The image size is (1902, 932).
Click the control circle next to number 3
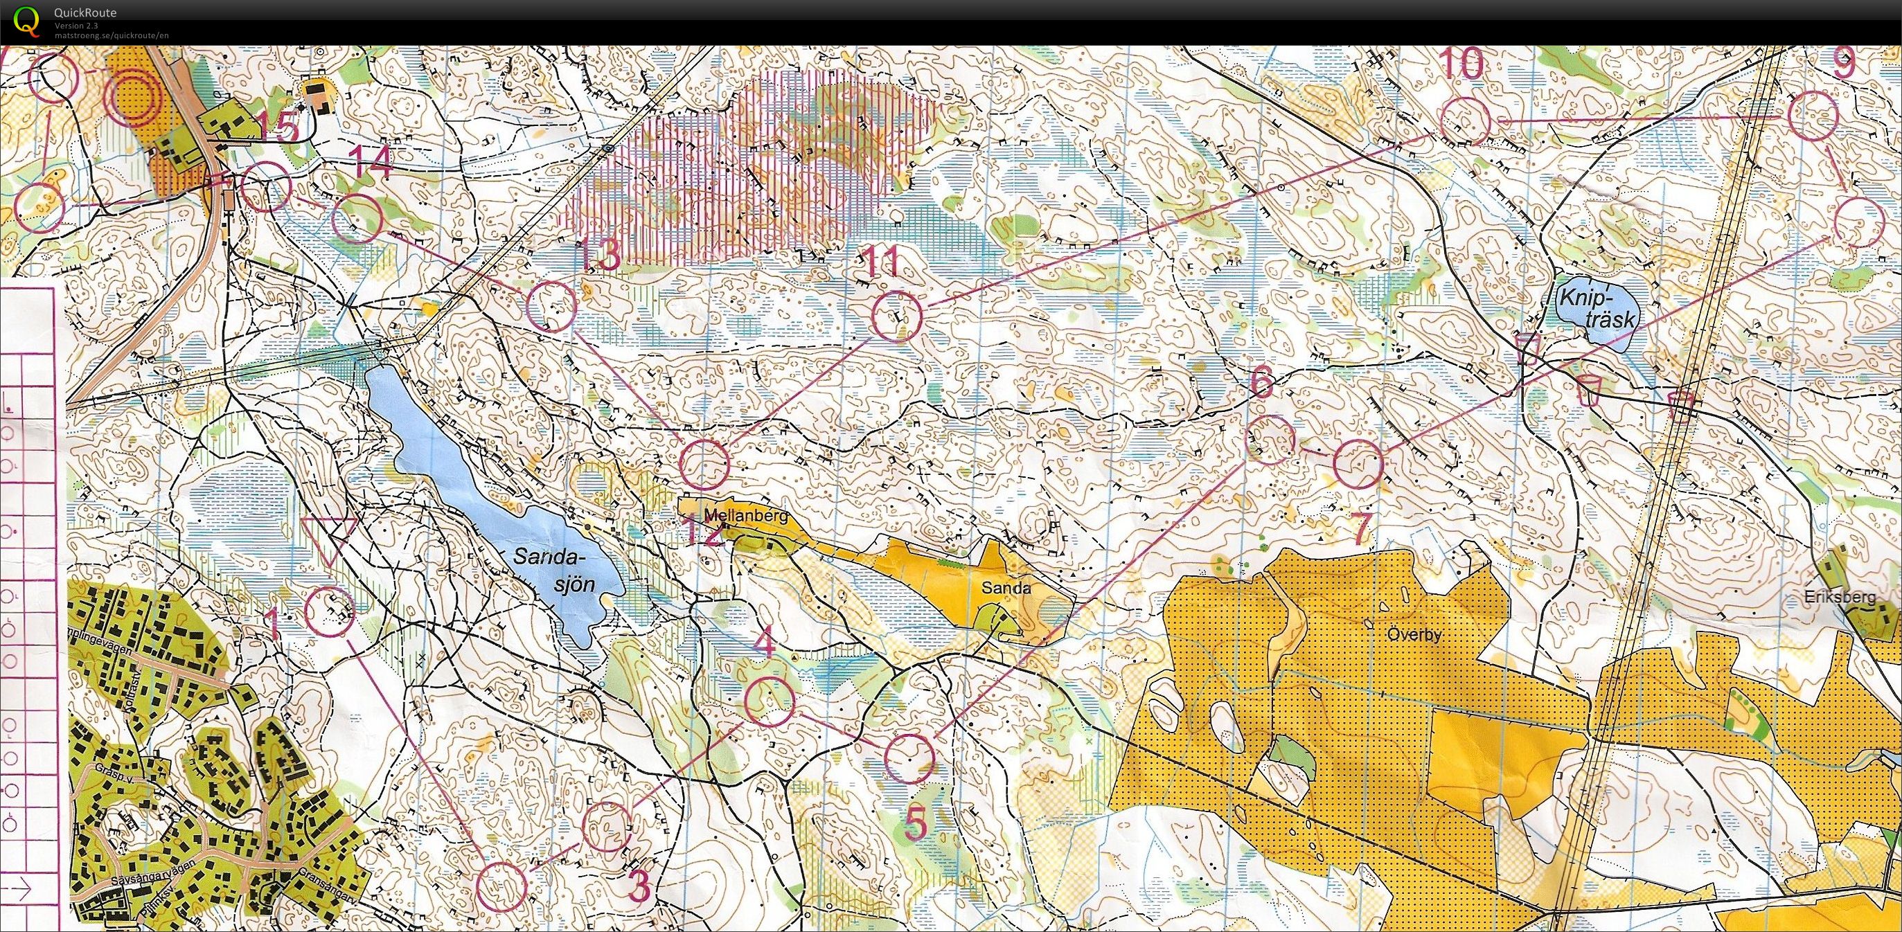click(x=607, y=827)
